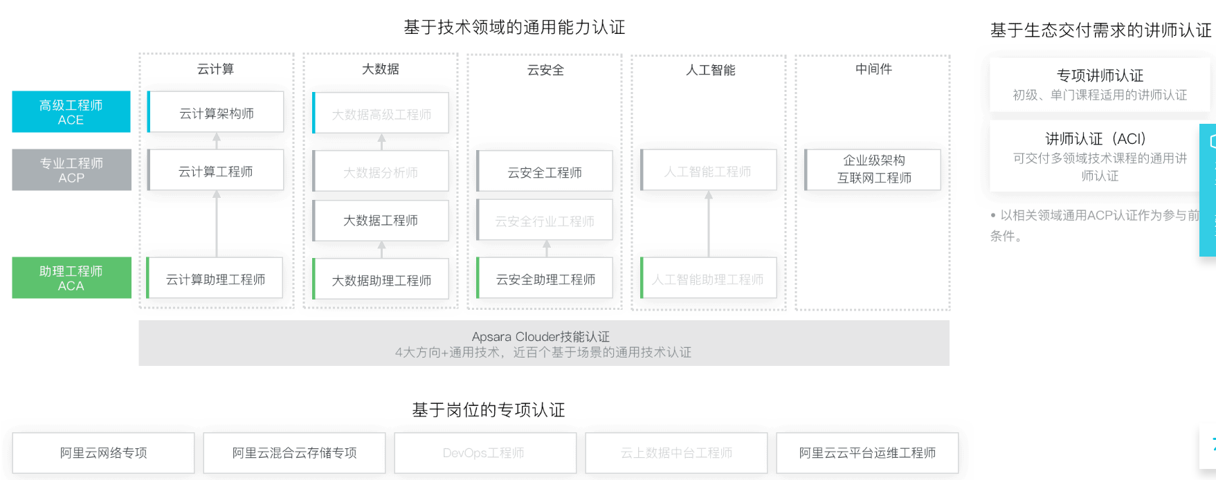Open 阿里云云平台运维工程师 certification
This screenshot has height=480, width=1216.
pyautogui.click(x=867, y=453)
